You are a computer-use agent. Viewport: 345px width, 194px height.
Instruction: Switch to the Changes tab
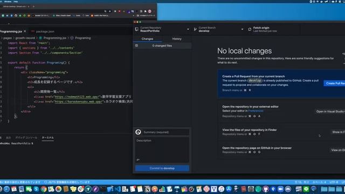click(147, 39)
